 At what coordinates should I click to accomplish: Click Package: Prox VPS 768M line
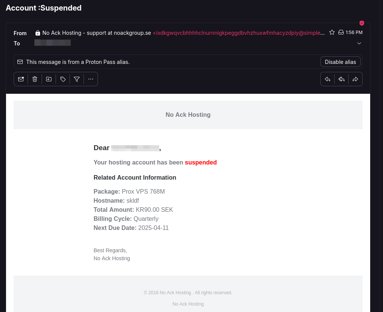point(129,191)
